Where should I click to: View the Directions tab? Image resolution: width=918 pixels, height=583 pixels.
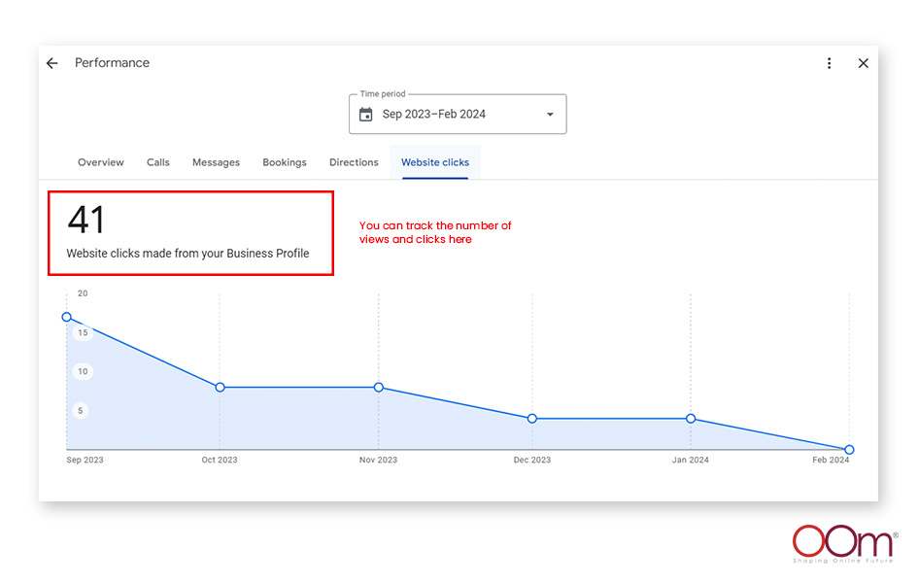pos(354,162)
